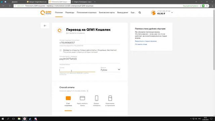Image resolution: width=215 pixels, height=121 pixels.
Task: Select Баланс телефона payment icon
Action: tap(96, 98)
